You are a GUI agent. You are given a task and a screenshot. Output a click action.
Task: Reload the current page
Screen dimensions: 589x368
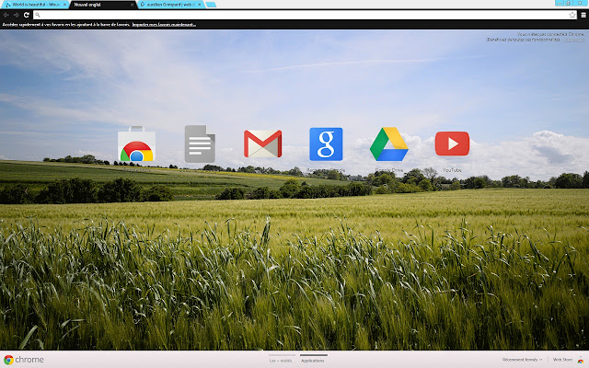pos(27,15)
